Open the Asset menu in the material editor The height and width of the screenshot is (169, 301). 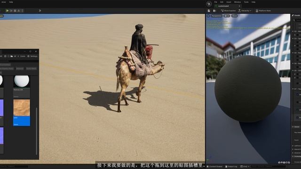click(229, 2)
